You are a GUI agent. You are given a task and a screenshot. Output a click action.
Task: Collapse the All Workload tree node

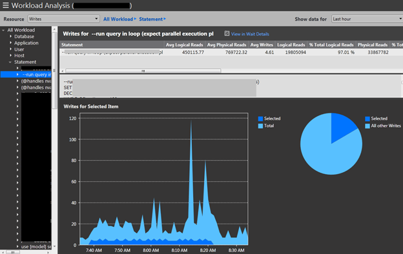pos(3,30)
